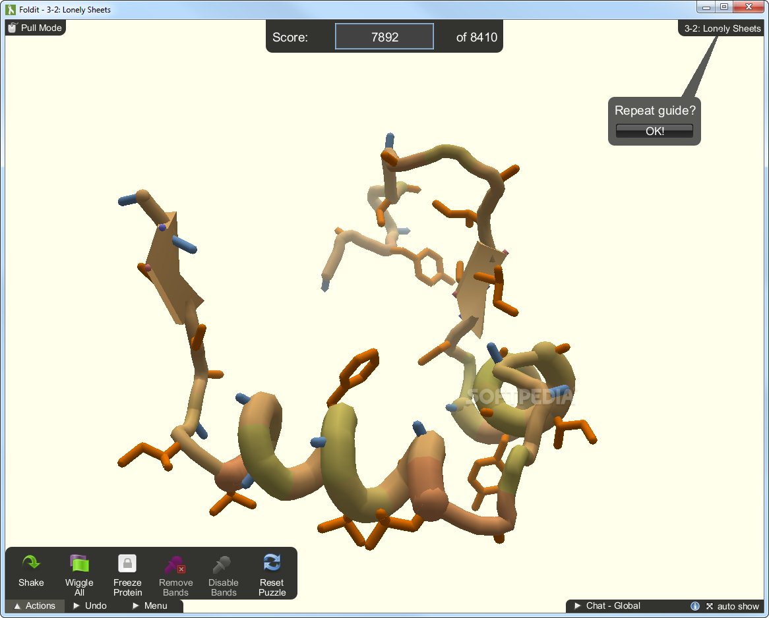Click the Freeze Protein lock icon

[x=127, y=563]
